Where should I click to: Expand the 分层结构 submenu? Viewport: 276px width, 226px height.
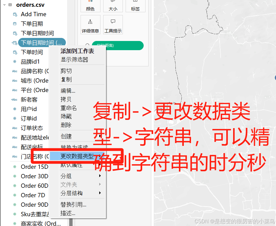78,193
